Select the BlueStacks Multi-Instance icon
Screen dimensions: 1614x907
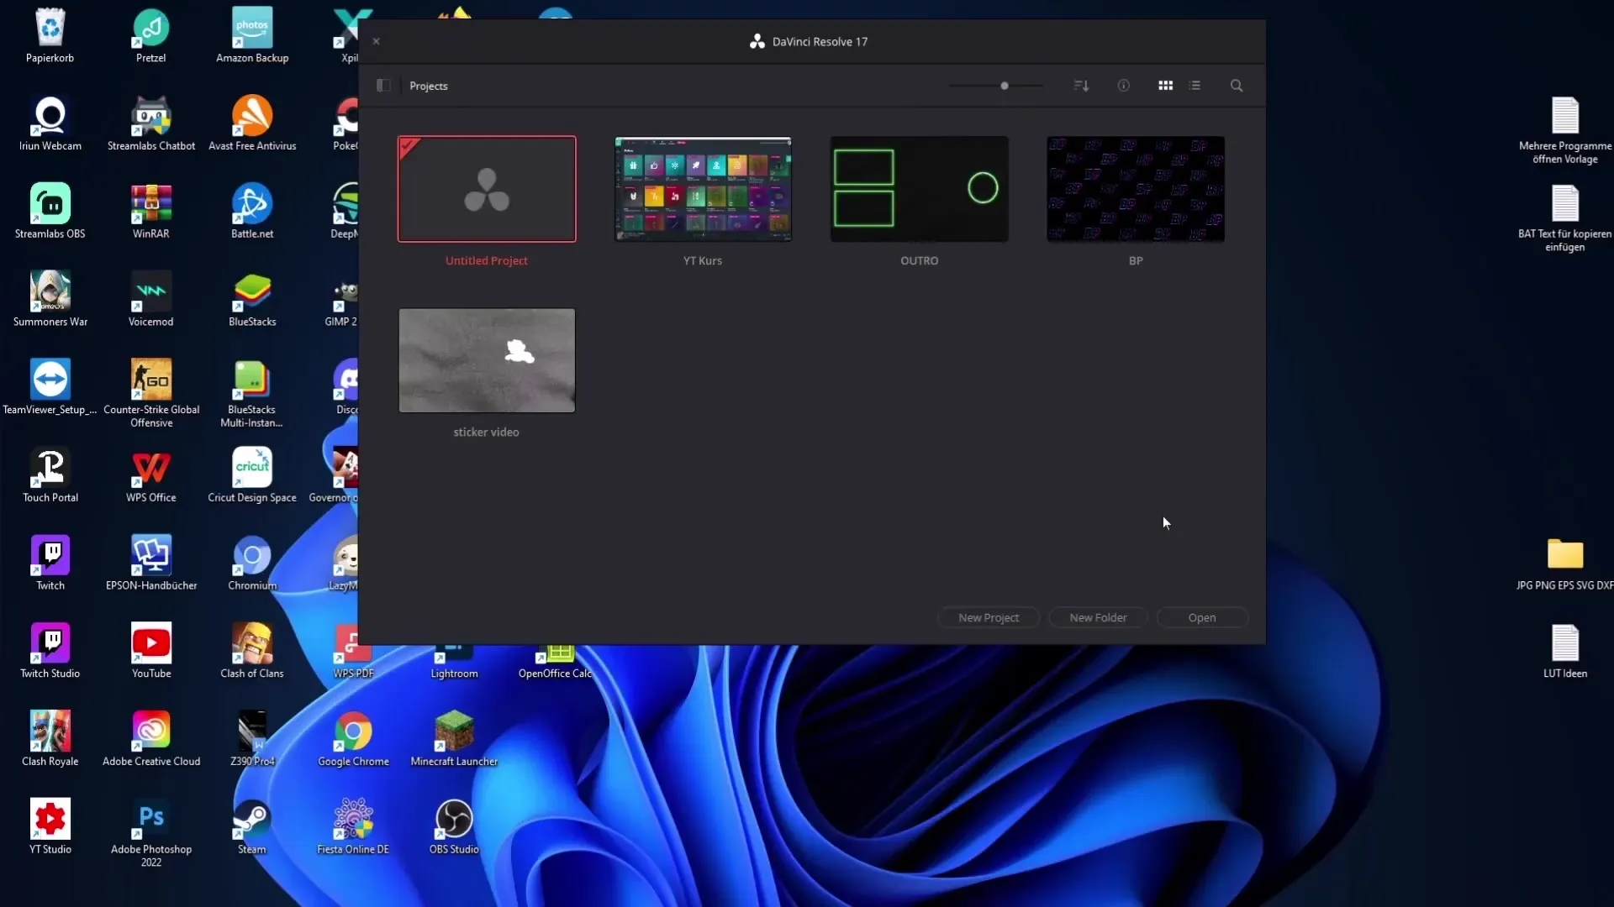click(x=252, y=393)
